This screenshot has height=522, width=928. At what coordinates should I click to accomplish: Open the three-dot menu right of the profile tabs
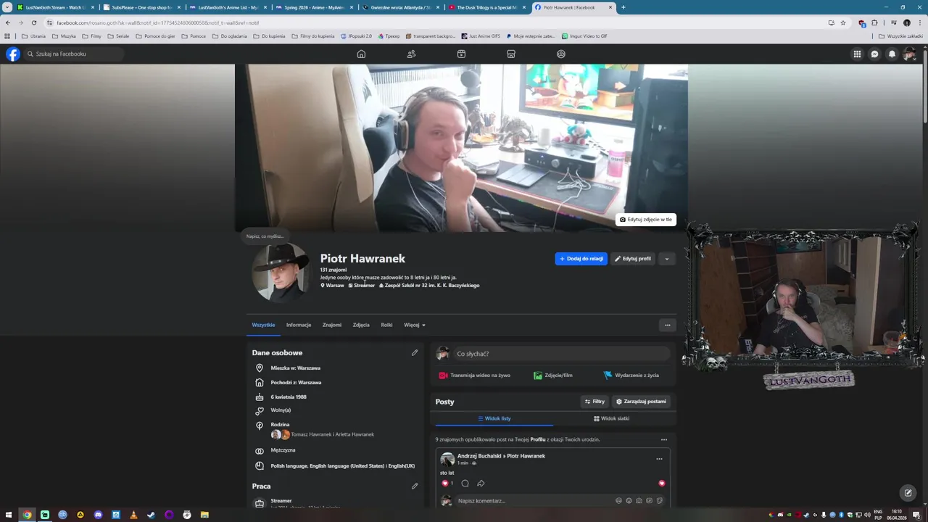(x=667, y=325)
